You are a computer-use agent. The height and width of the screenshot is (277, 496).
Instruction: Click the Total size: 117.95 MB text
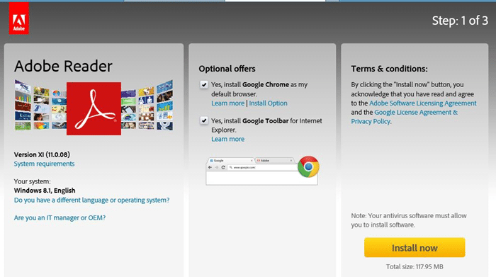point(415,266)
